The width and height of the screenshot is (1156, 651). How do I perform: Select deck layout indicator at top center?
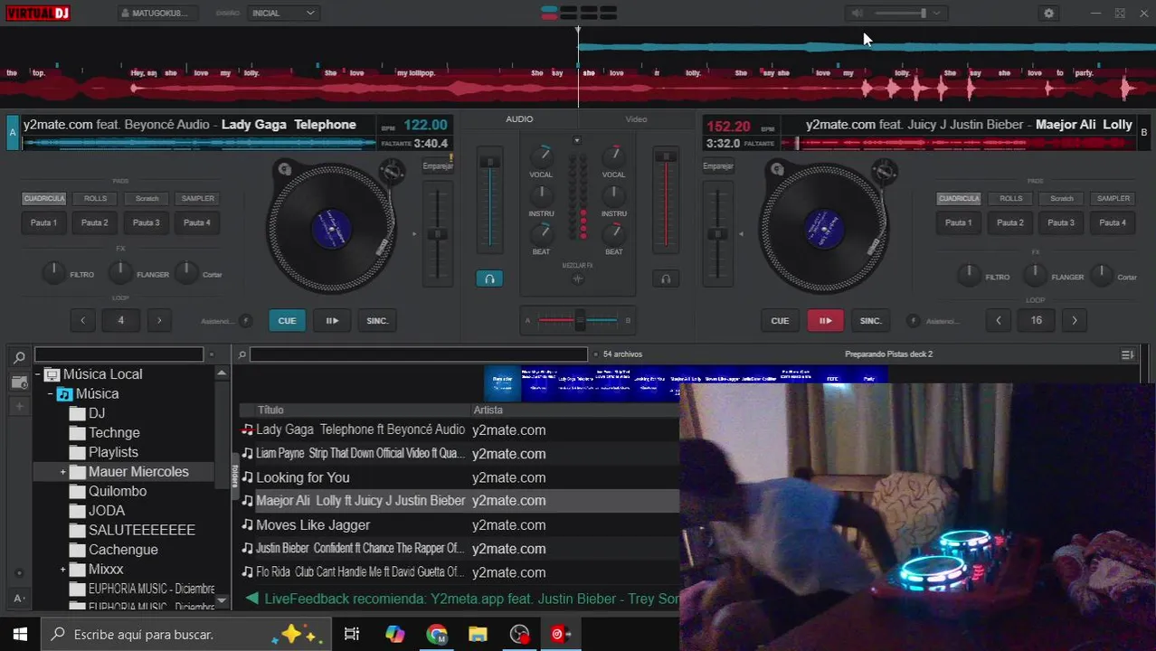(x=578, y=13)
